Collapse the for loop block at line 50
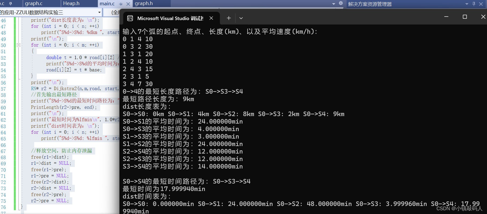Viewport: 487px width, 214px height. [x=19, y=45]
